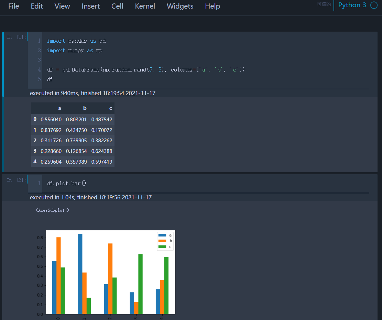Click the blue legend swatch for a
This screenshot has width=382, height=320.
coord(162,235)
